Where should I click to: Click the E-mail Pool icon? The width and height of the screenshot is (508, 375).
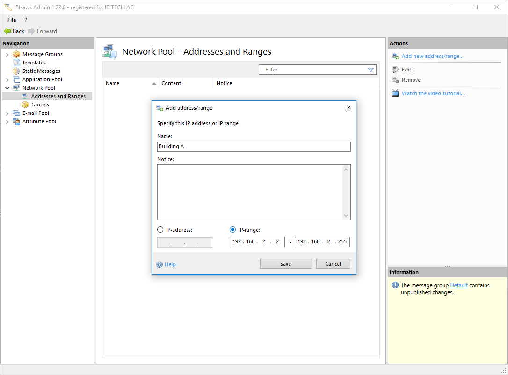point(17,113)
